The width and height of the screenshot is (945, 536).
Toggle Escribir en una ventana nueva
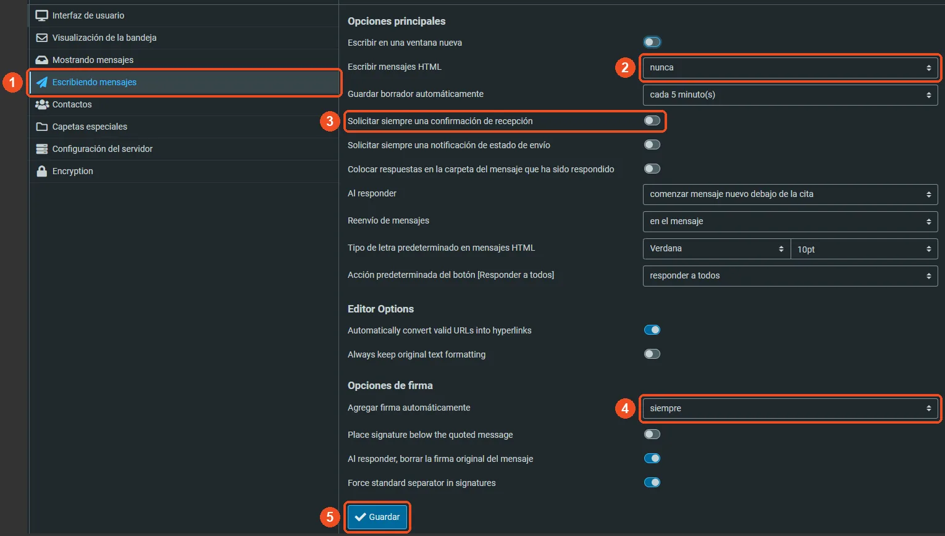tap(652, 42)
